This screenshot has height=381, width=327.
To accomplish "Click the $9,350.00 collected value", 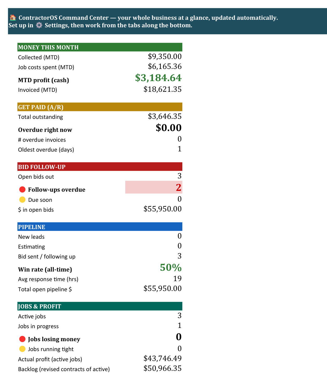I will point(165,56).
